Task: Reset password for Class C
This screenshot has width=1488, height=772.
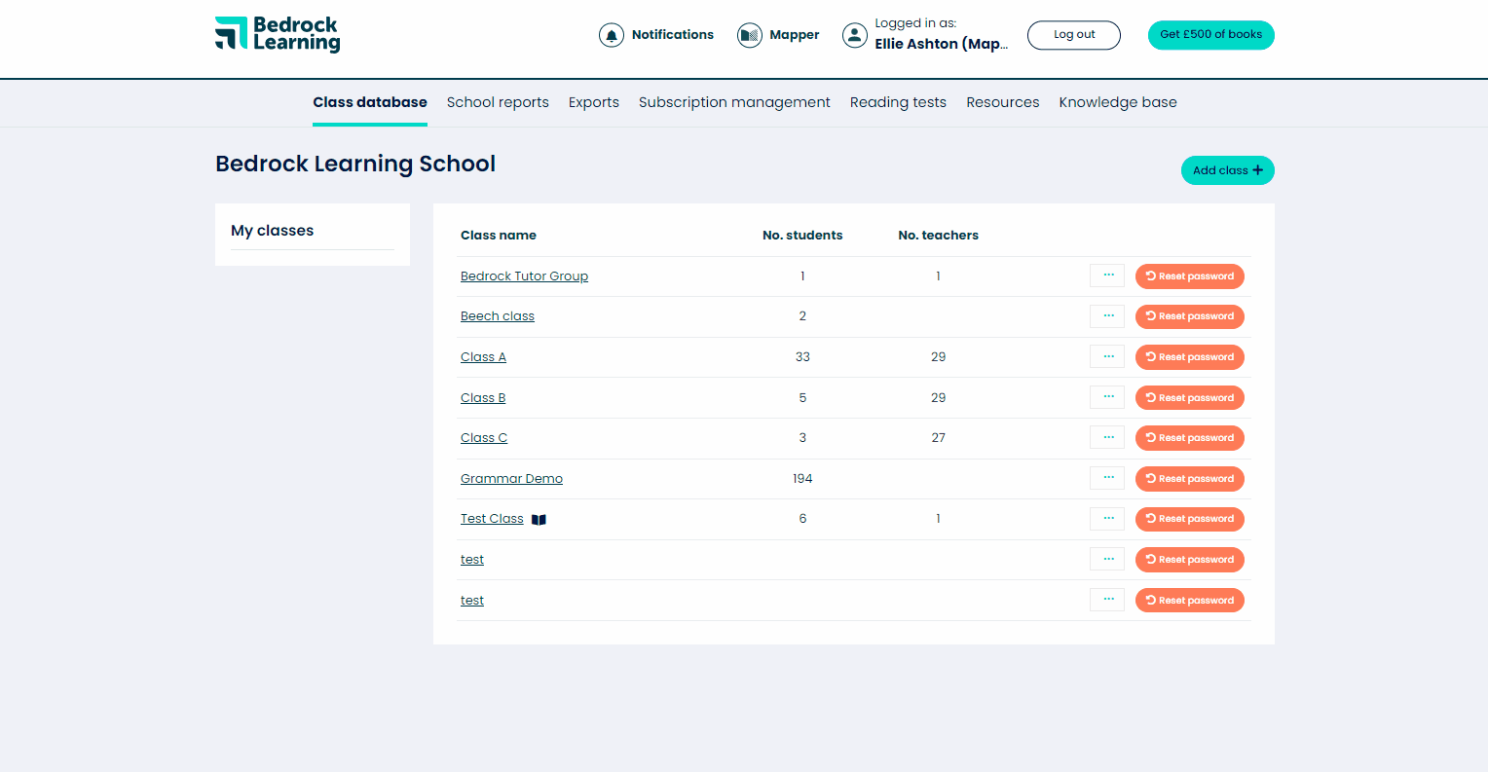Action: pos(1190,438)
